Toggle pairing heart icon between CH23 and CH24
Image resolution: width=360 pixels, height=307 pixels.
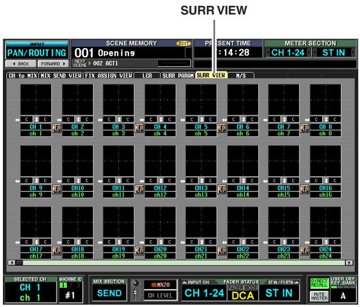(x=305, y=251)
